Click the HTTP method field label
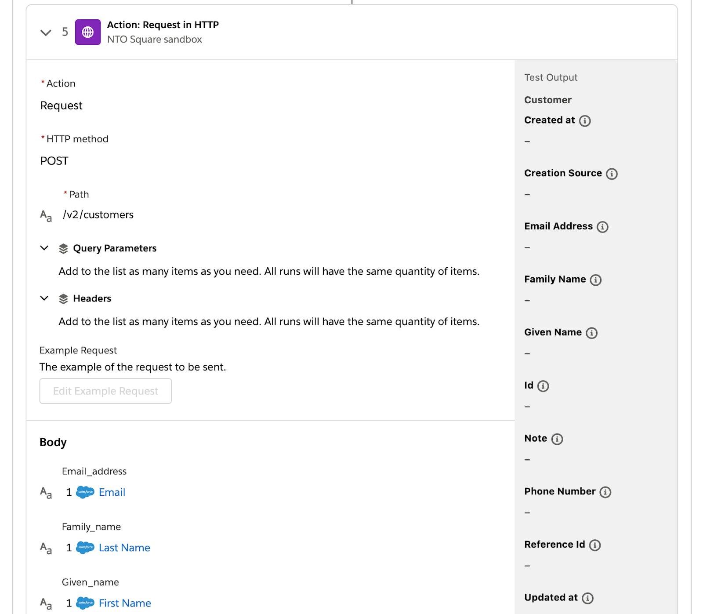Screen dimensions: 703x614 (x=77, y=139)
